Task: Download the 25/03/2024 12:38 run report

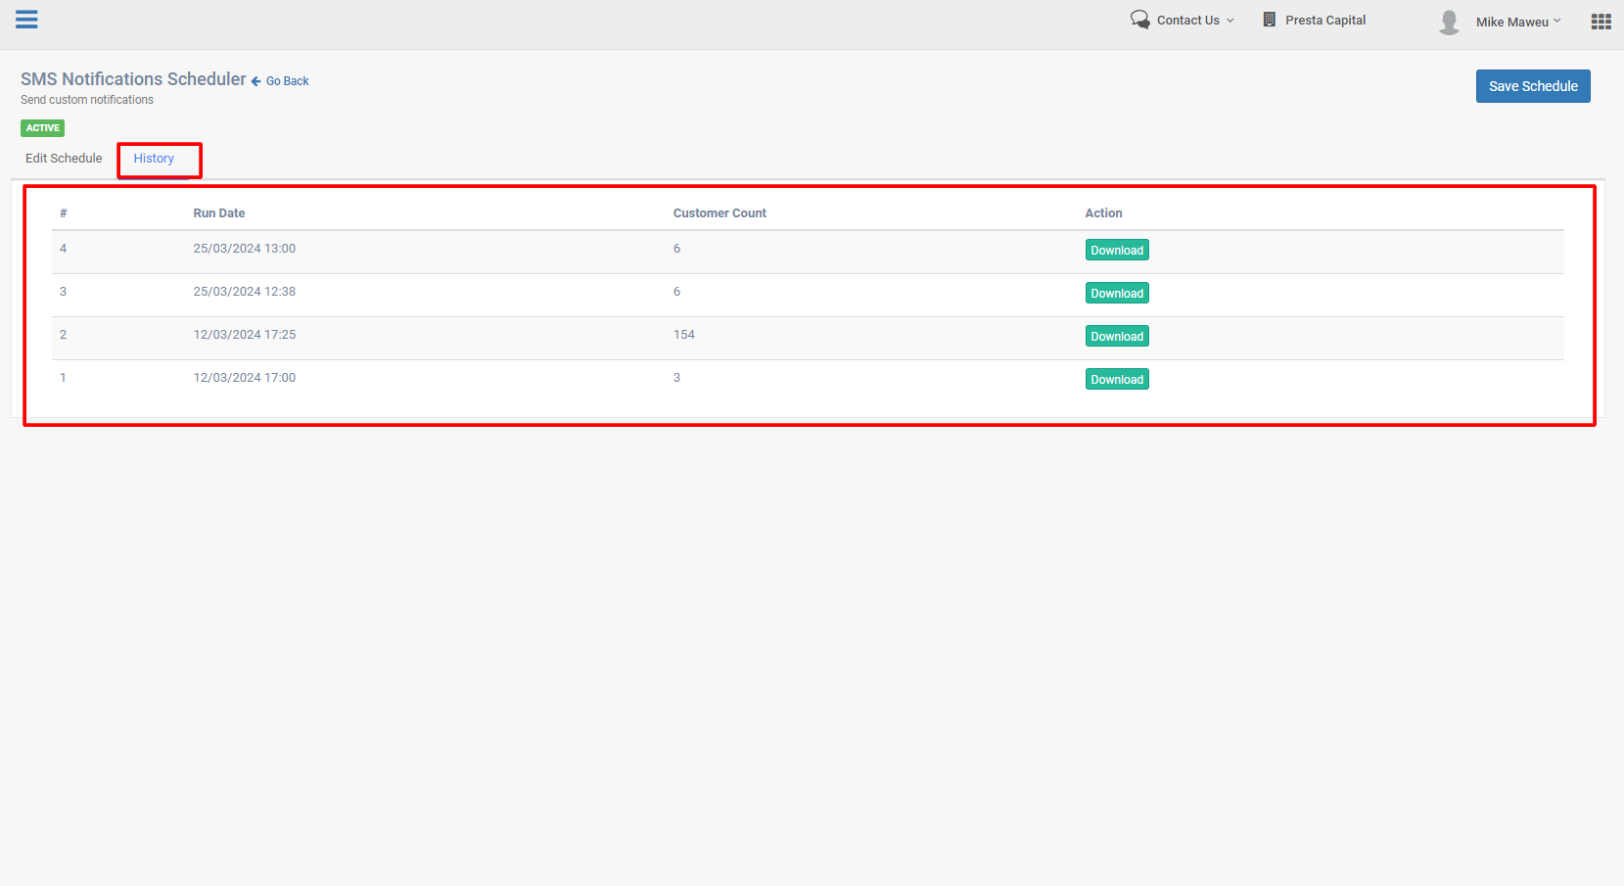Action: pyautogui.click(x=1116, y=294)
